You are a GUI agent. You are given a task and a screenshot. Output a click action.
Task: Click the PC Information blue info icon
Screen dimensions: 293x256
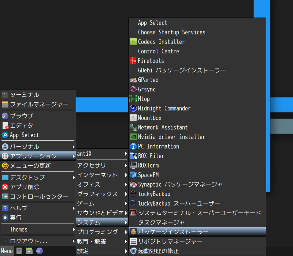point(133,146)
